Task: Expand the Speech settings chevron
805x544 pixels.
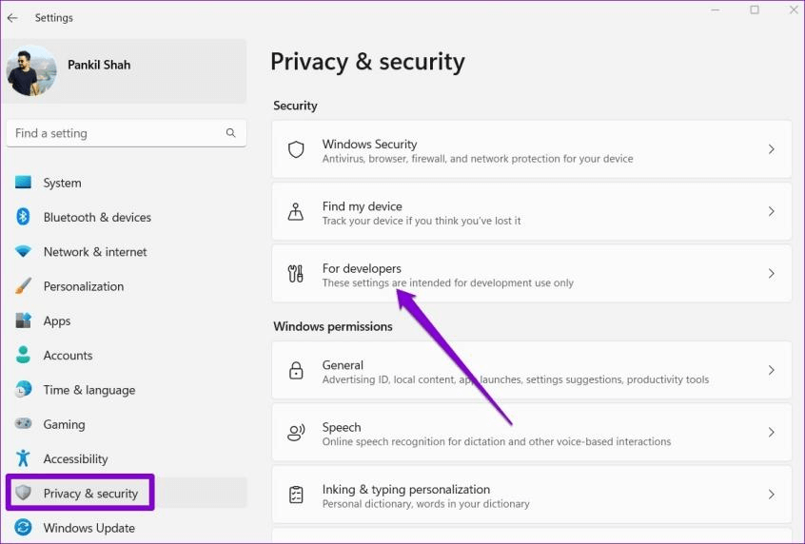Action: [x=771, y=433]
